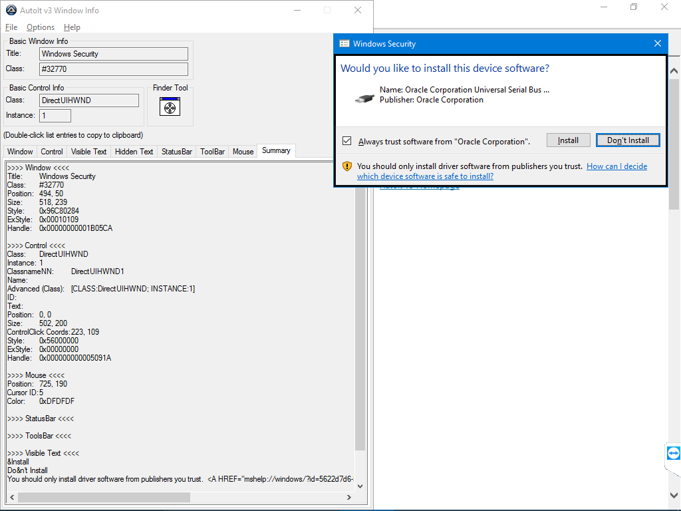681x511 pixels.
Task: Click the 'ClassnameNN: DirectUIHWND1' line
Action: 66,271
